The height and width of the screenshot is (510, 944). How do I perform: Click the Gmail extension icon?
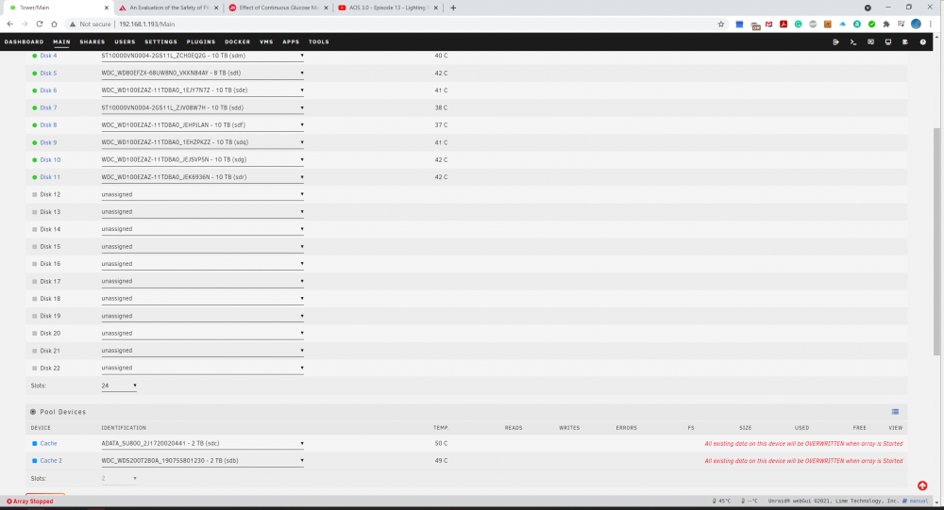[768, 25]
